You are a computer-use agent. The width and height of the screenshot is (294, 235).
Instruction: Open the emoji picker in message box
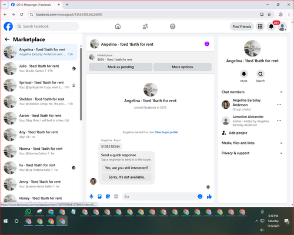(x=200, y=196)
